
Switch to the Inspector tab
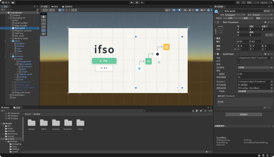click(x=219, y=6)
